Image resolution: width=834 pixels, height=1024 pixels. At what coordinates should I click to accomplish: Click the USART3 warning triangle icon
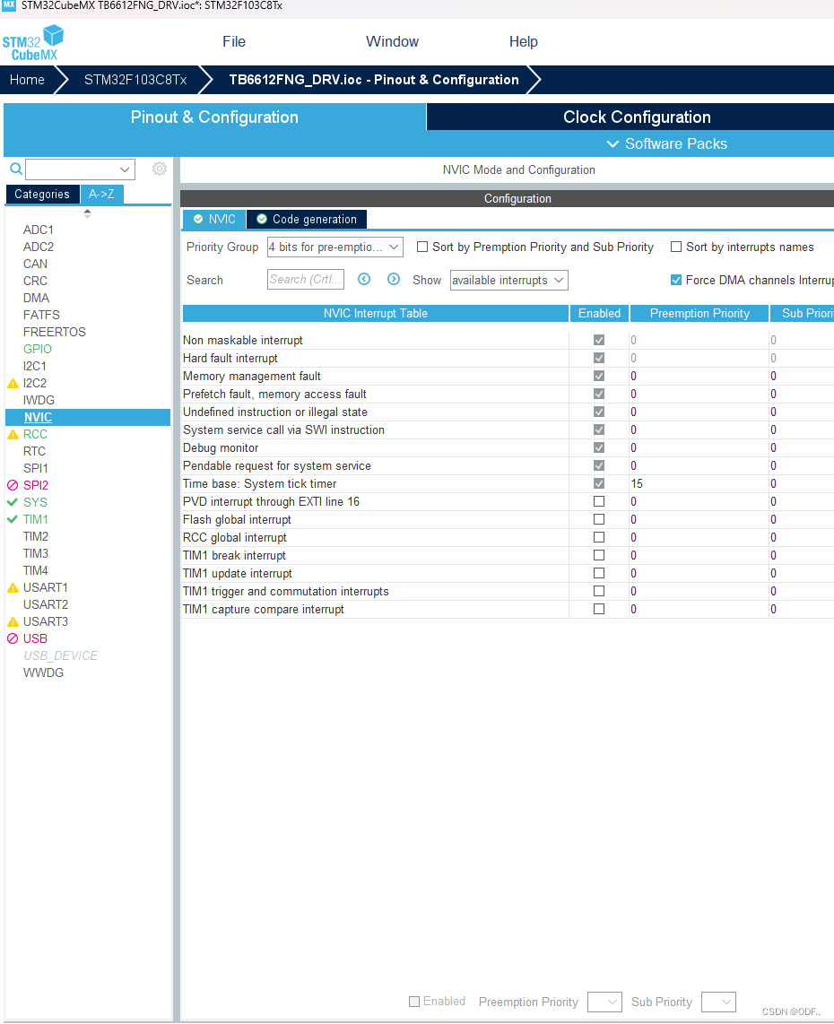coord(13,621)
